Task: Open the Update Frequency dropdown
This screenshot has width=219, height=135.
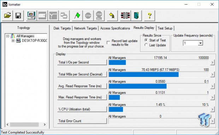Action: [x=200, y=43]
